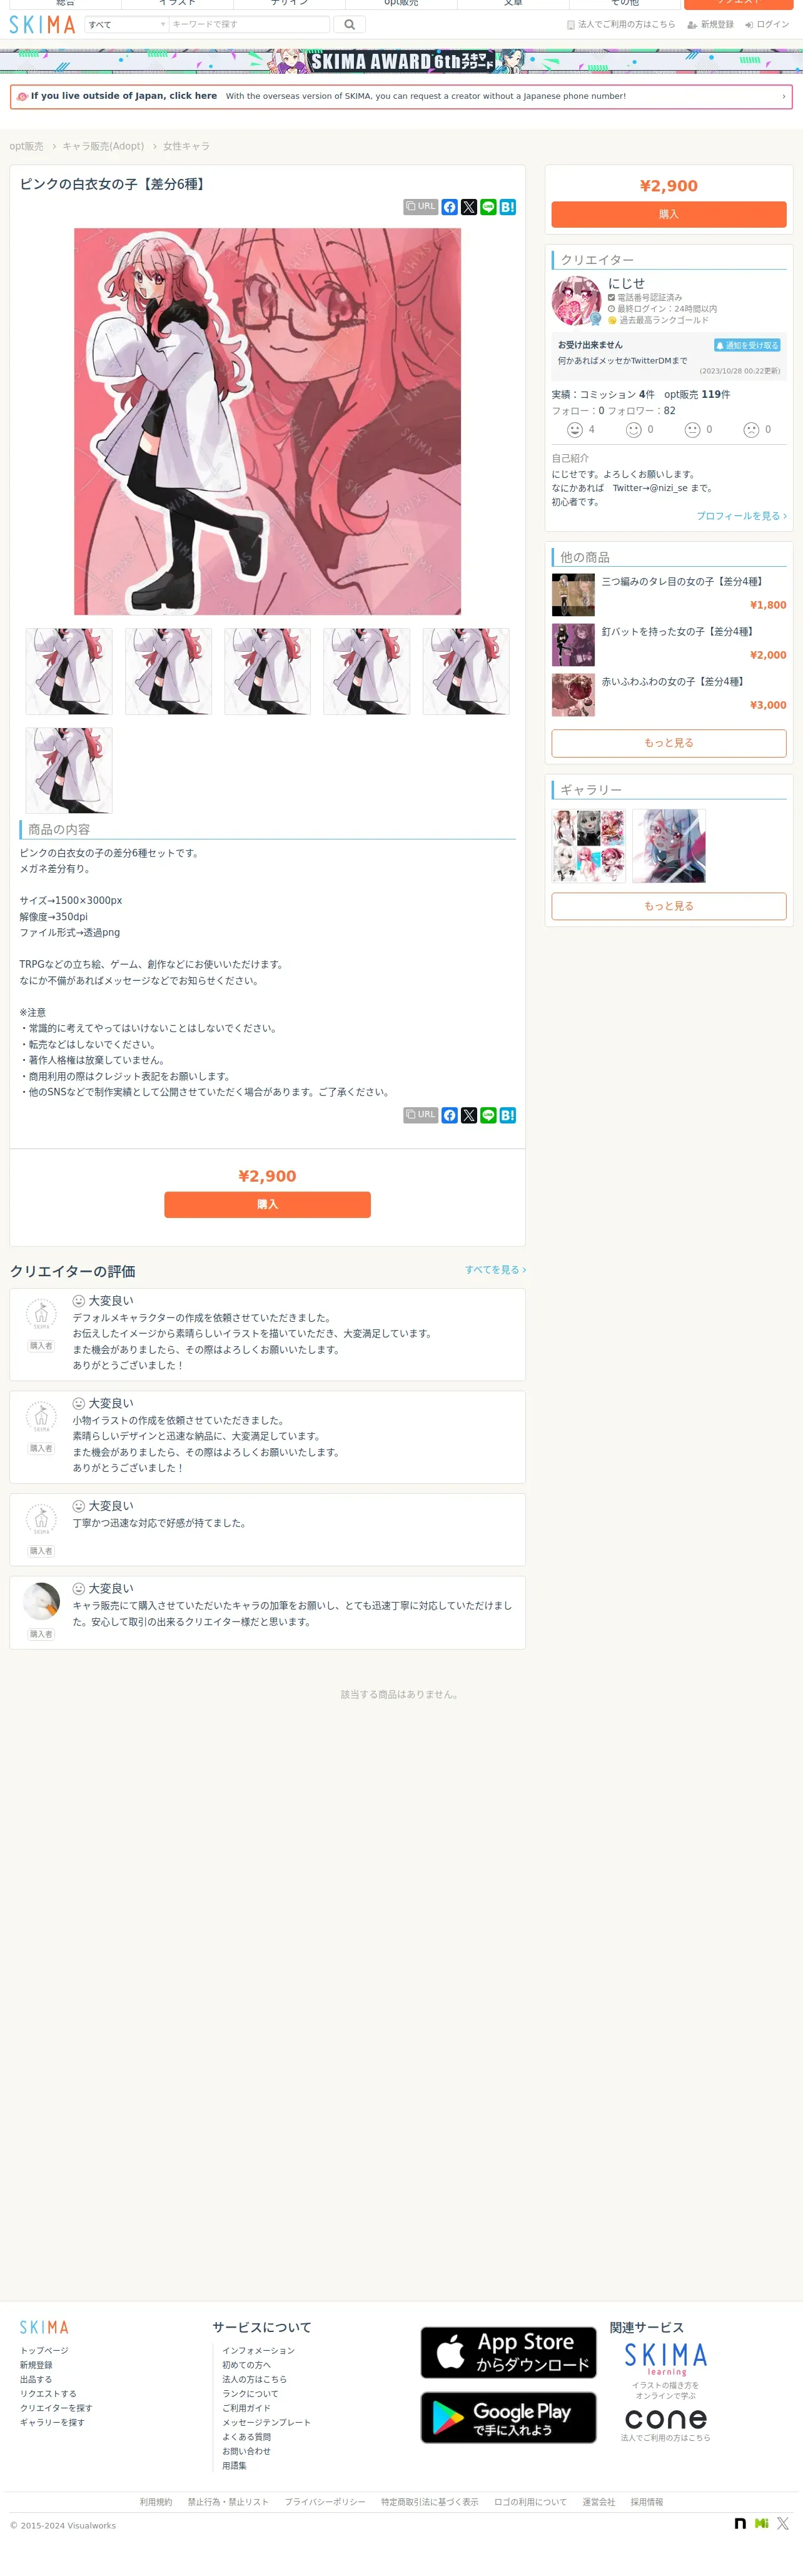Open 利用規約 in footer bar
The width and height of the screenshot is (803, 2576).
coord(156,2502)
